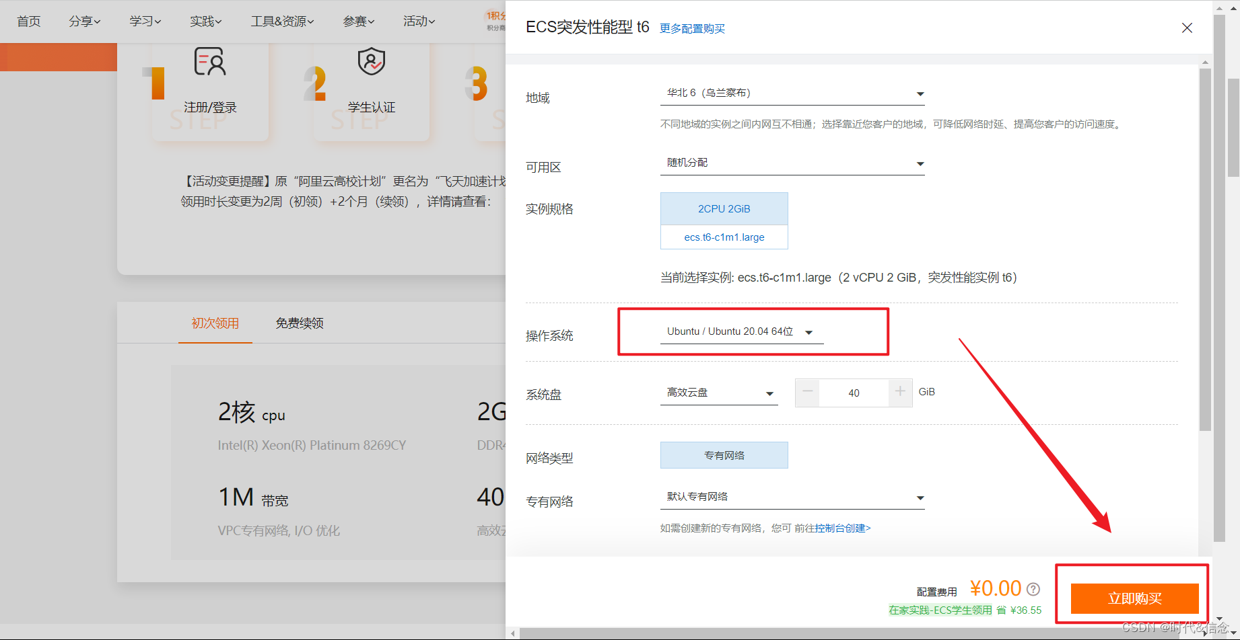The width and height of the screenshot is (1240, 640).
Task: Click the 立即购买 button
Action: pos(1135,598)
